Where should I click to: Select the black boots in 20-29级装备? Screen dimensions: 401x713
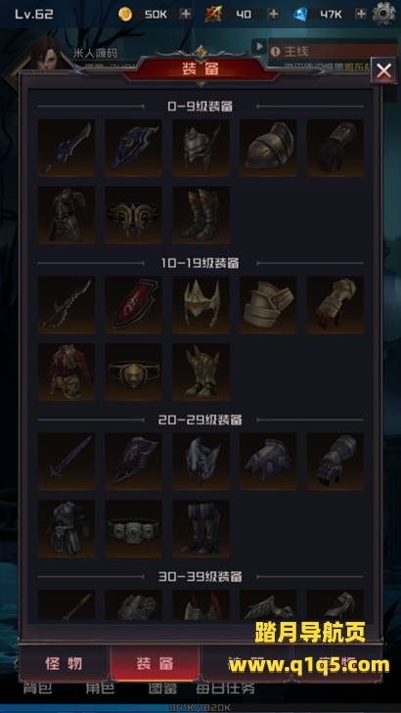click(x=200, y=528)
